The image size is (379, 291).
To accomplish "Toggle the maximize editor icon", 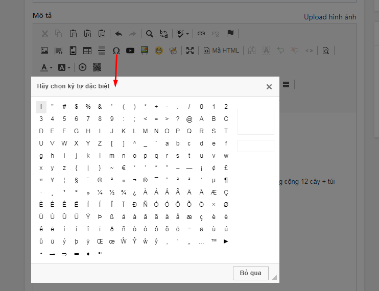I will tap(190, 51).
